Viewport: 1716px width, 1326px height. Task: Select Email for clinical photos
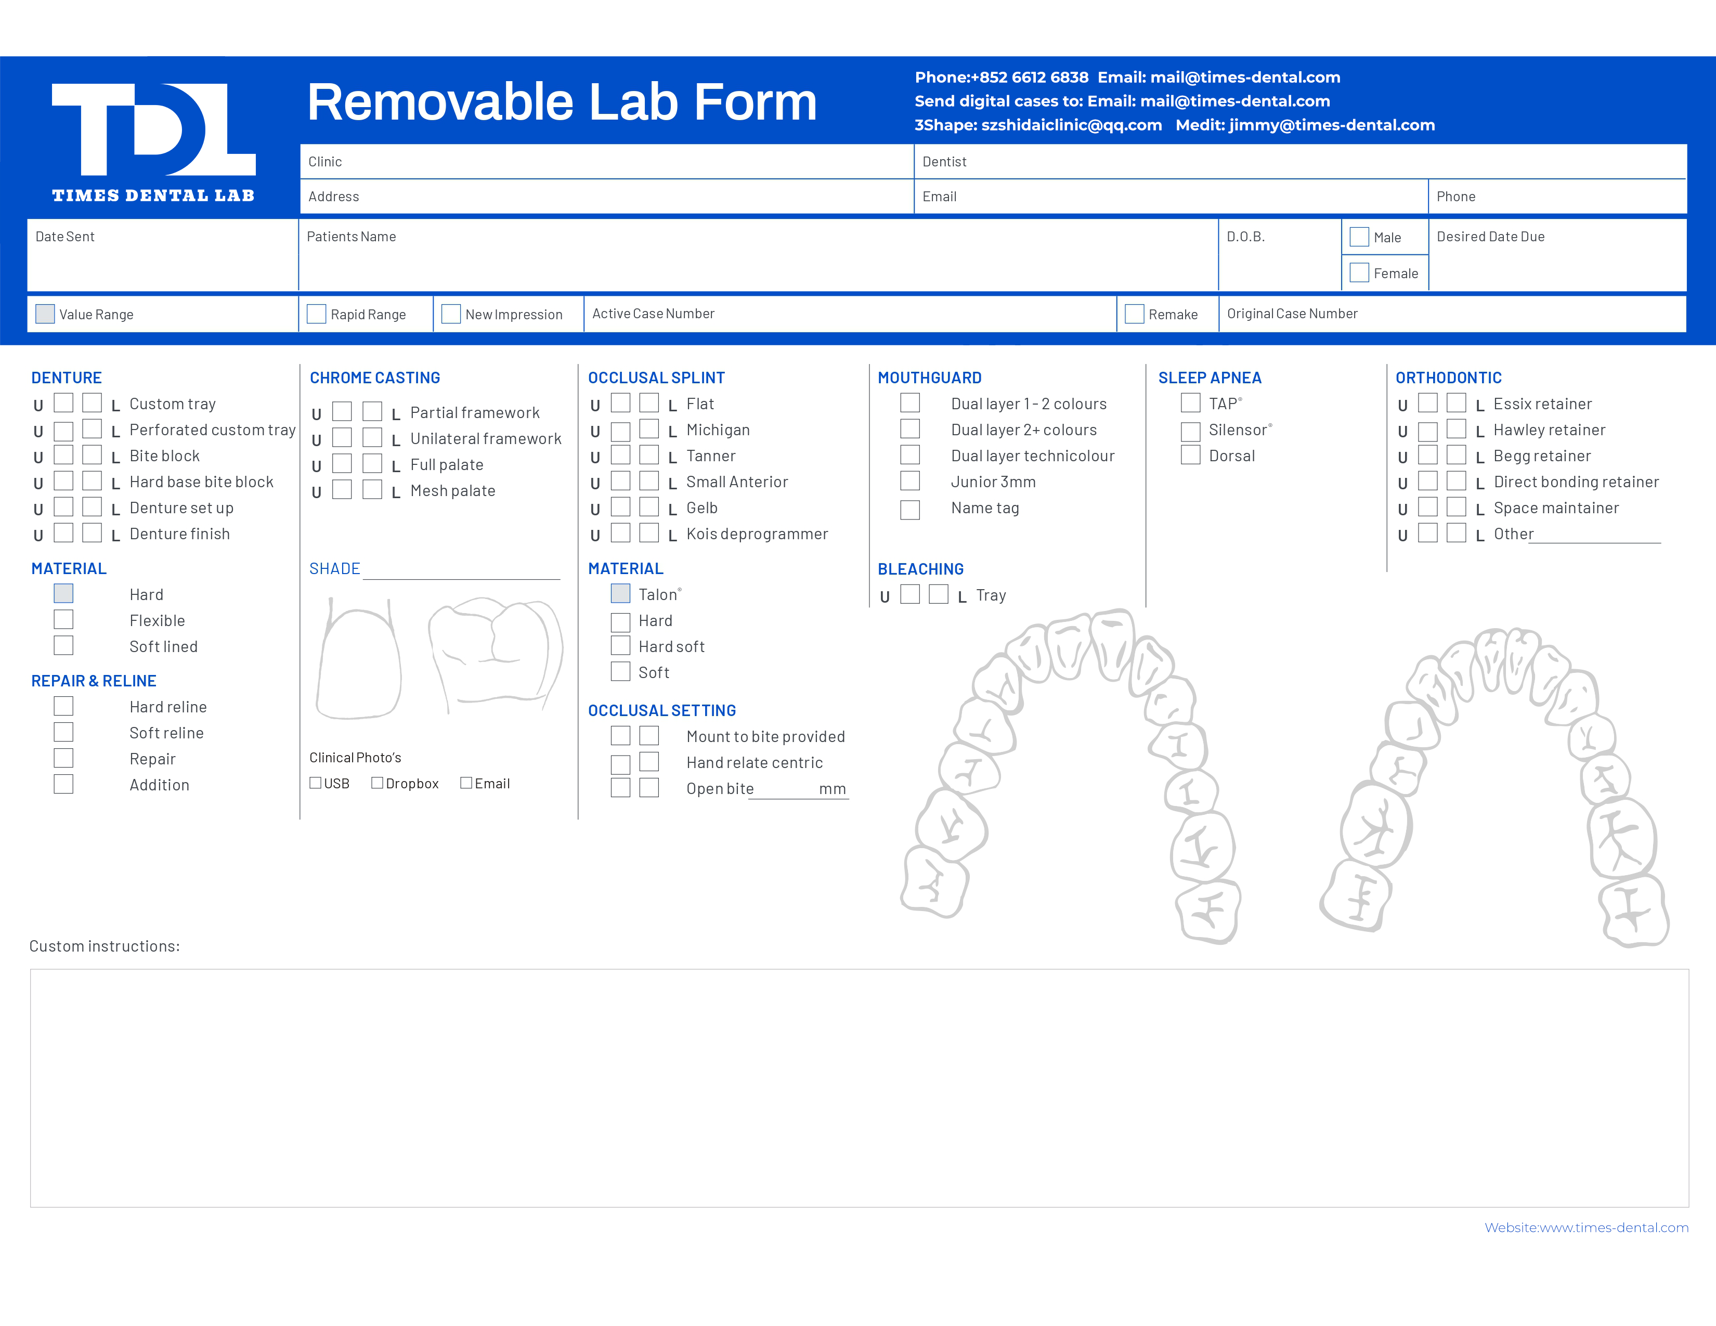point(466,783)
